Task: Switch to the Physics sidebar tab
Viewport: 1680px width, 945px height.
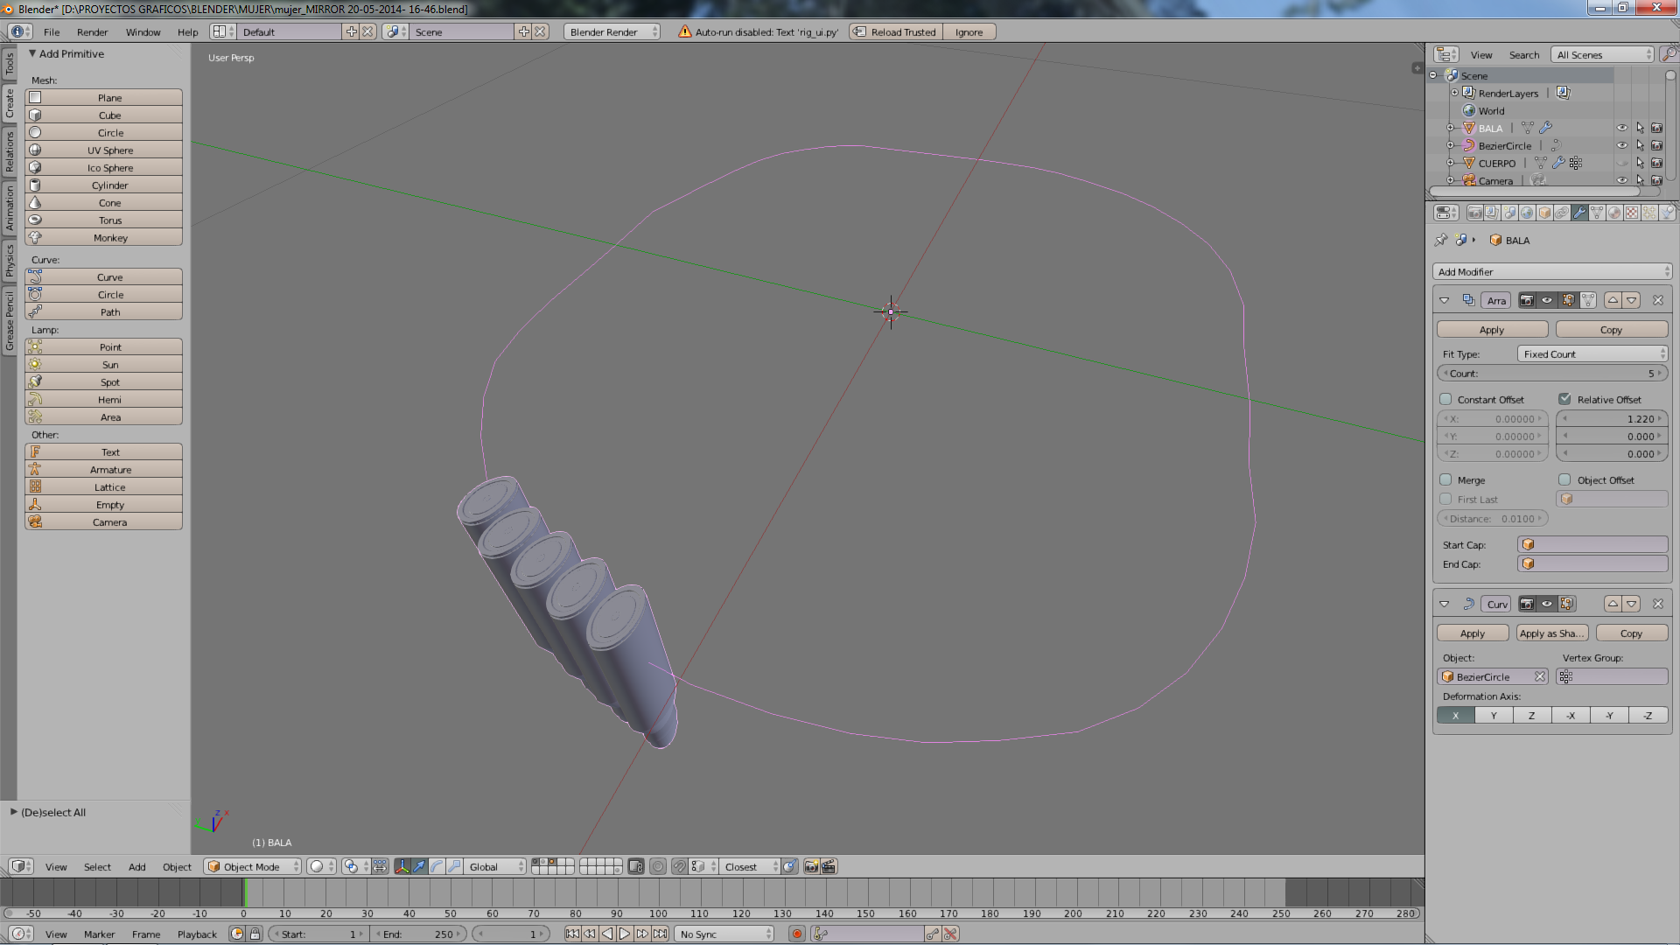Action: [10, 260]
